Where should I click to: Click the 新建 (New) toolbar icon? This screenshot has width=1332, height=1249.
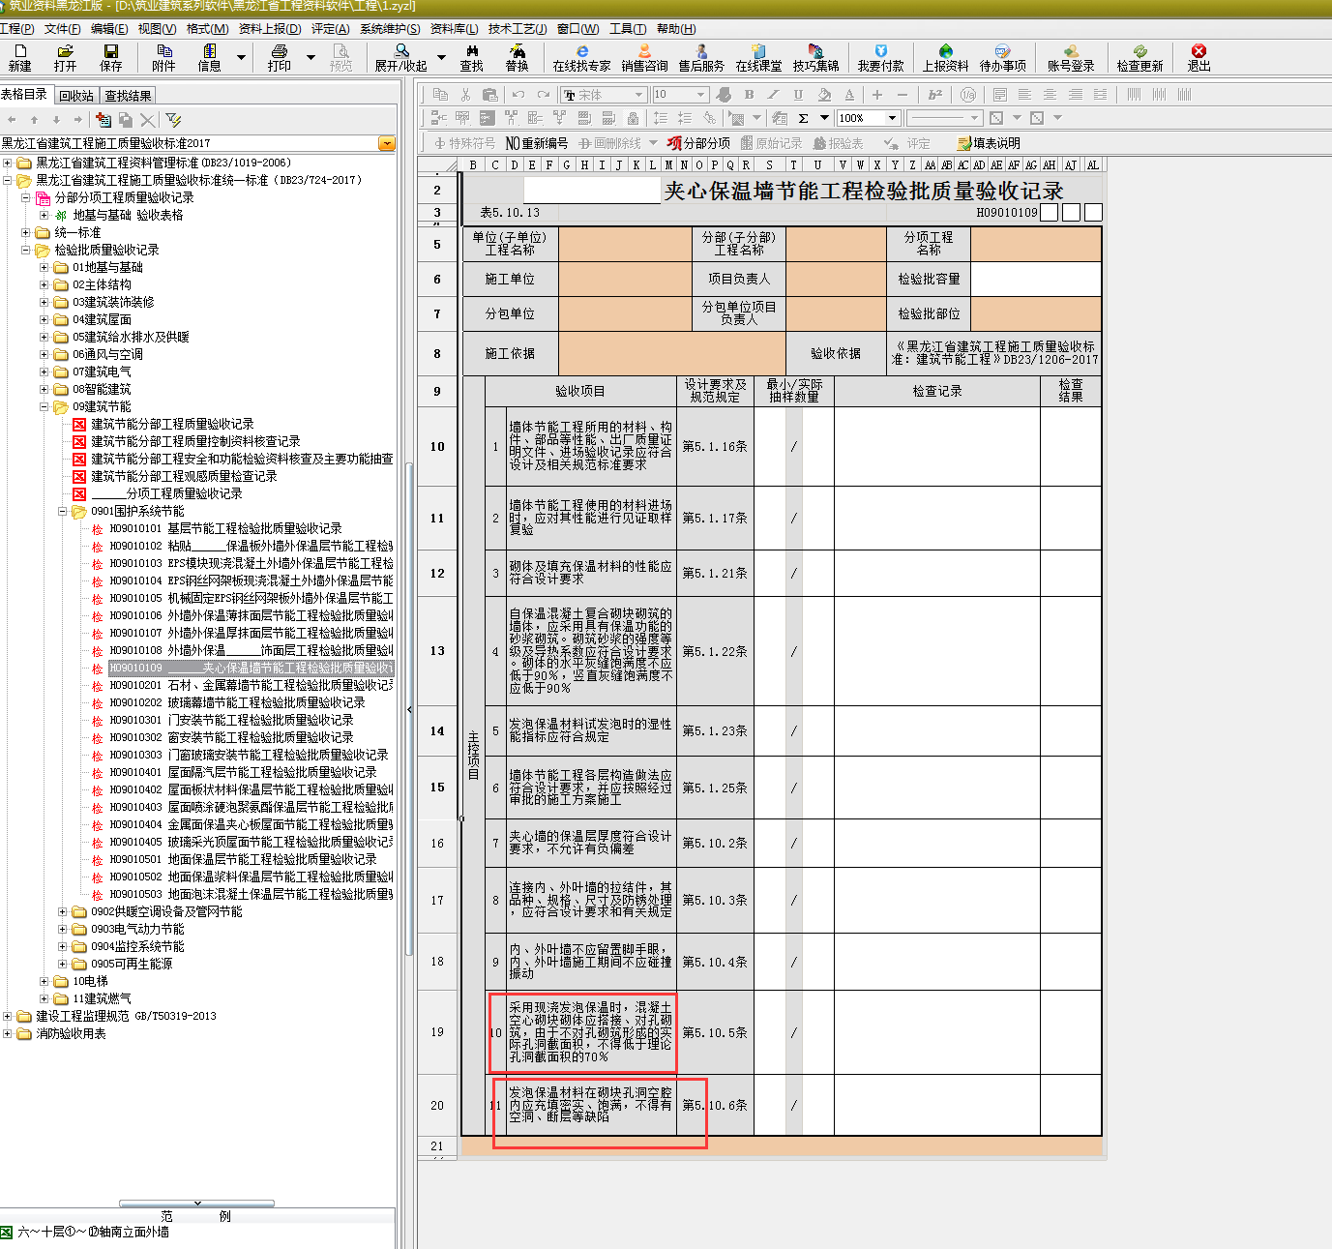pyautogui.click(x=20, y=58)
